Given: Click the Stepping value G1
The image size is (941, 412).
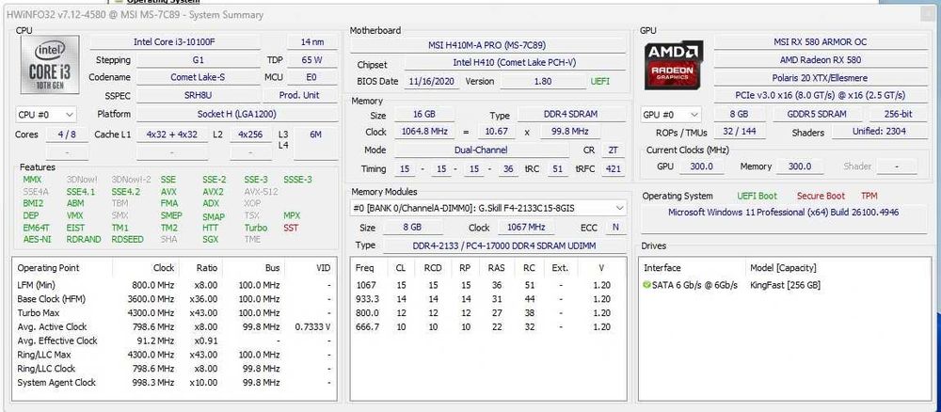Looking at the screenshot, I should [x=198, y=60].
